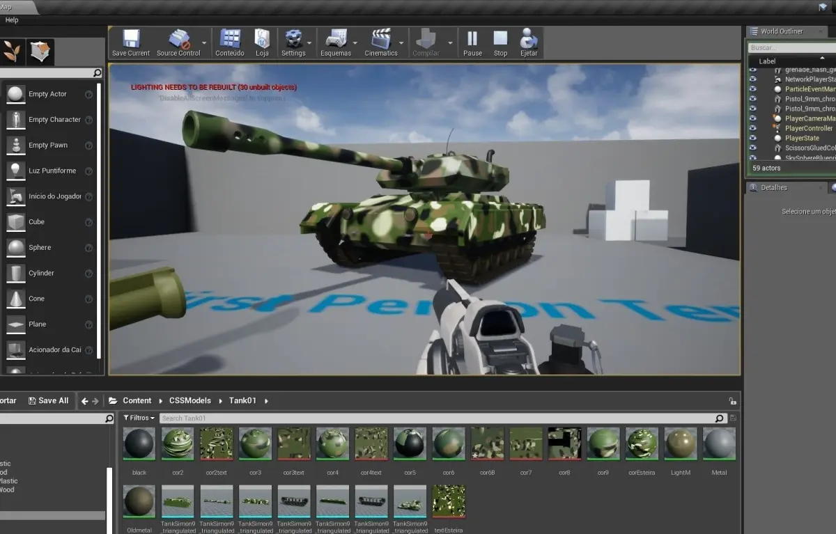
Task: Expand the Compilar options dropdown arrow
Action: coord(450,43)
